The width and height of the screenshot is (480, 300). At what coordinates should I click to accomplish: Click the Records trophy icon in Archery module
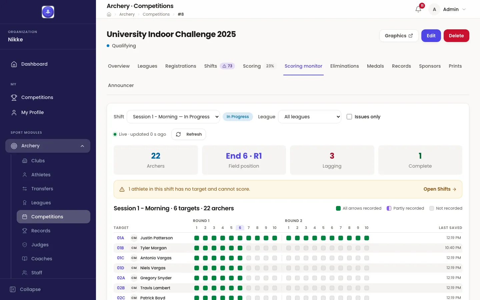click(25, 231)
